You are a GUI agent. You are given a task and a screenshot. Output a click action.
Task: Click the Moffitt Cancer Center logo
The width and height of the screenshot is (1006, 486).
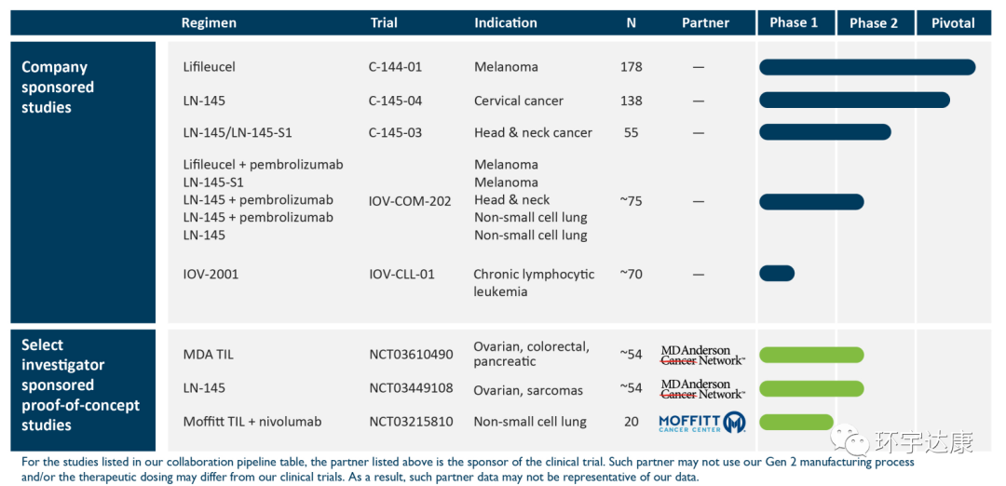click(701, 422)
